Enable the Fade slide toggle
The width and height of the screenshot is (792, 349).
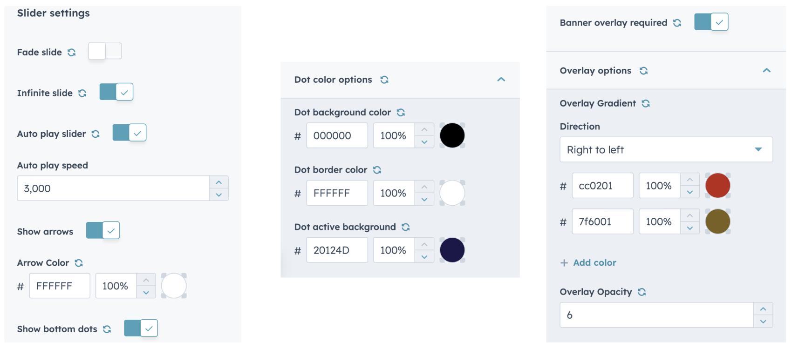tap(105, 51)
